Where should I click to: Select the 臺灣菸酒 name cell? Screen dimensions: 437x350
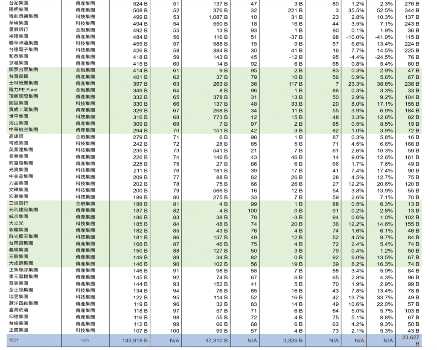(x=18, y=310)
